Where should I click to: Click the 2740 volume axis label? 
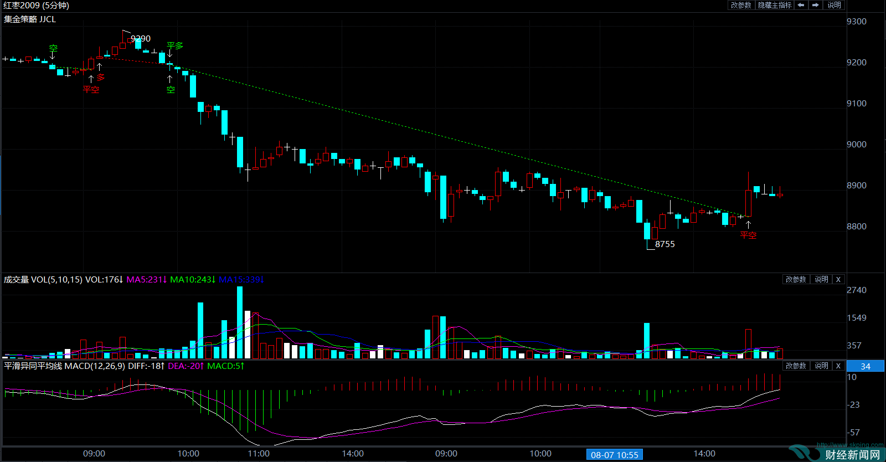pyautogui.click(x=857, y=290)
